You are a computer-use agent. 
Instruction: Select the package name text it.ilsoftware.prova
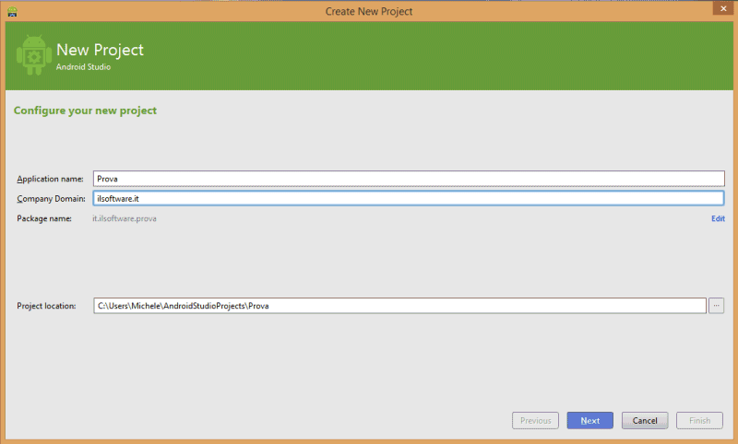coord(125,218)
